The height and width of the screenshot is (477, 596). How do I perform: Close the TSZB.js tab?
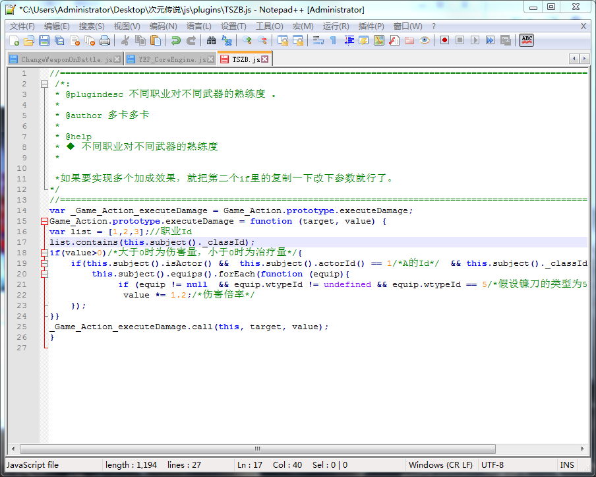pos(265,59)
